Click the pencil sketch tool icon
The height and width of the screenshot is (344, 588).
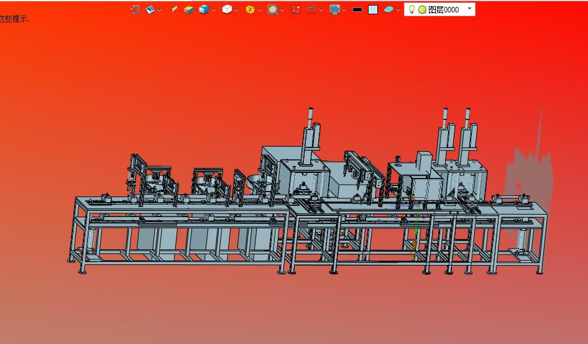click(x=173, y=9)
